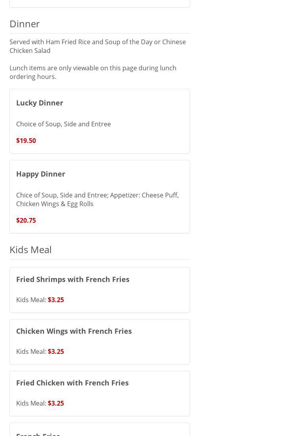
Task: Click the Kids Meal label under Fried Shrimps
Action: [31, 300]
